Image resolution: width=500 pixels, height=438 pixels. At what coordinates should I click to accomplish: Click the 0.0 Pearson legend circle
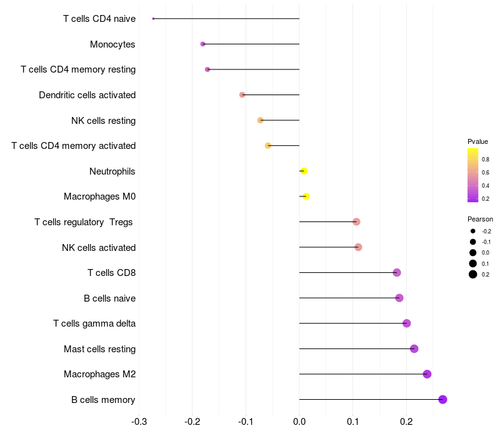click(472, 253)
